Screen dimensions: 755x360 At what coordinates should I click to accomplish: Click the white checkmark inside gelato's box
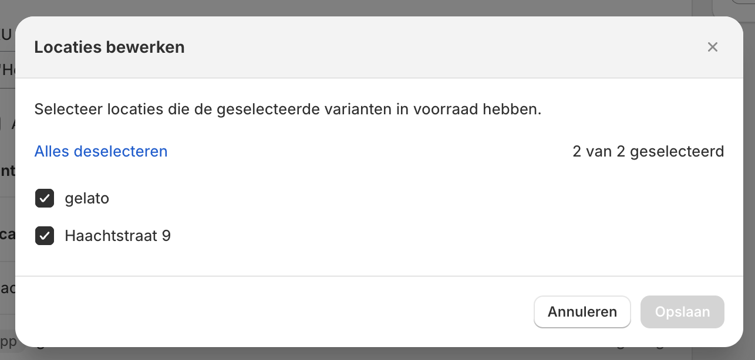coord(45,199)
